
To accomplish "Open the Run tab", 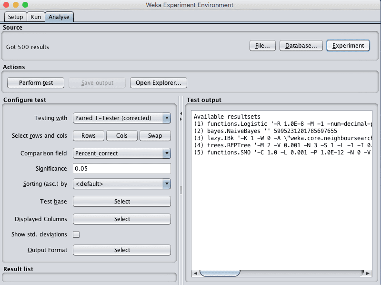I will (x=36, y=17).
